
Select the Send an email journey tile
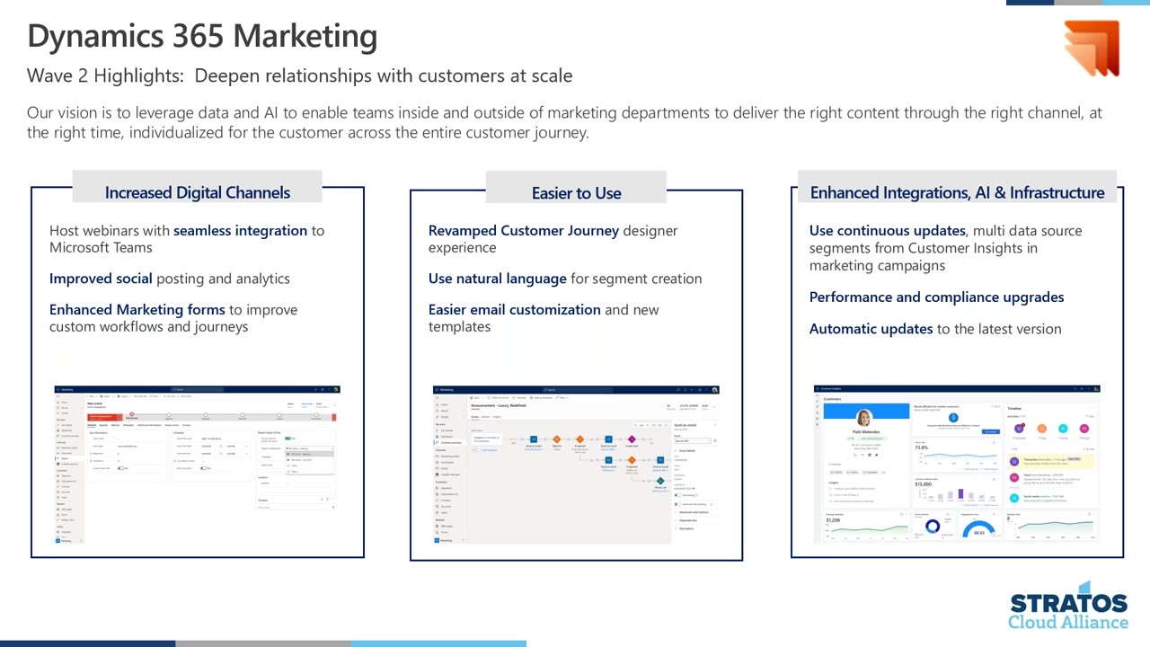coord(534,439)
